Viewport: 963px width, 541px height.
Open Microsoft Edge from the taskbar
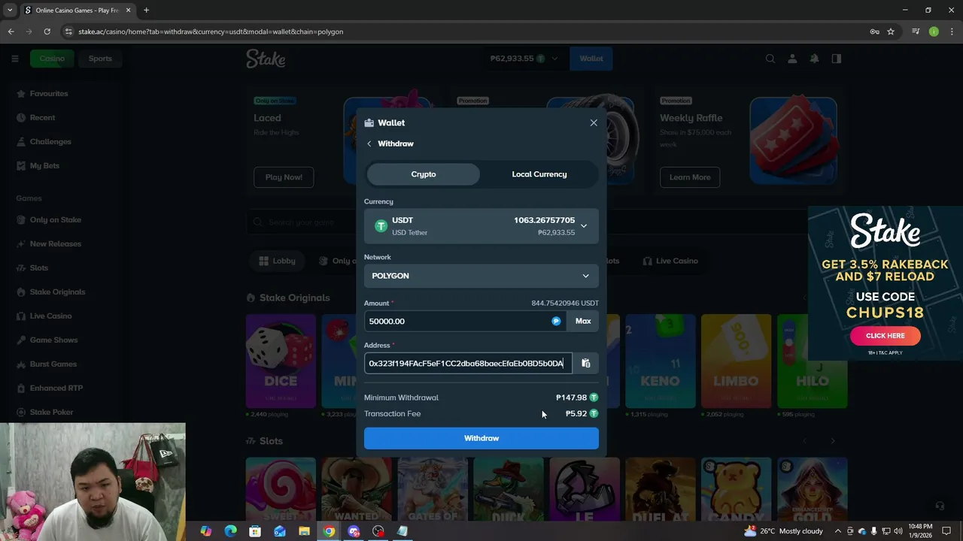(x=230, y=531)
